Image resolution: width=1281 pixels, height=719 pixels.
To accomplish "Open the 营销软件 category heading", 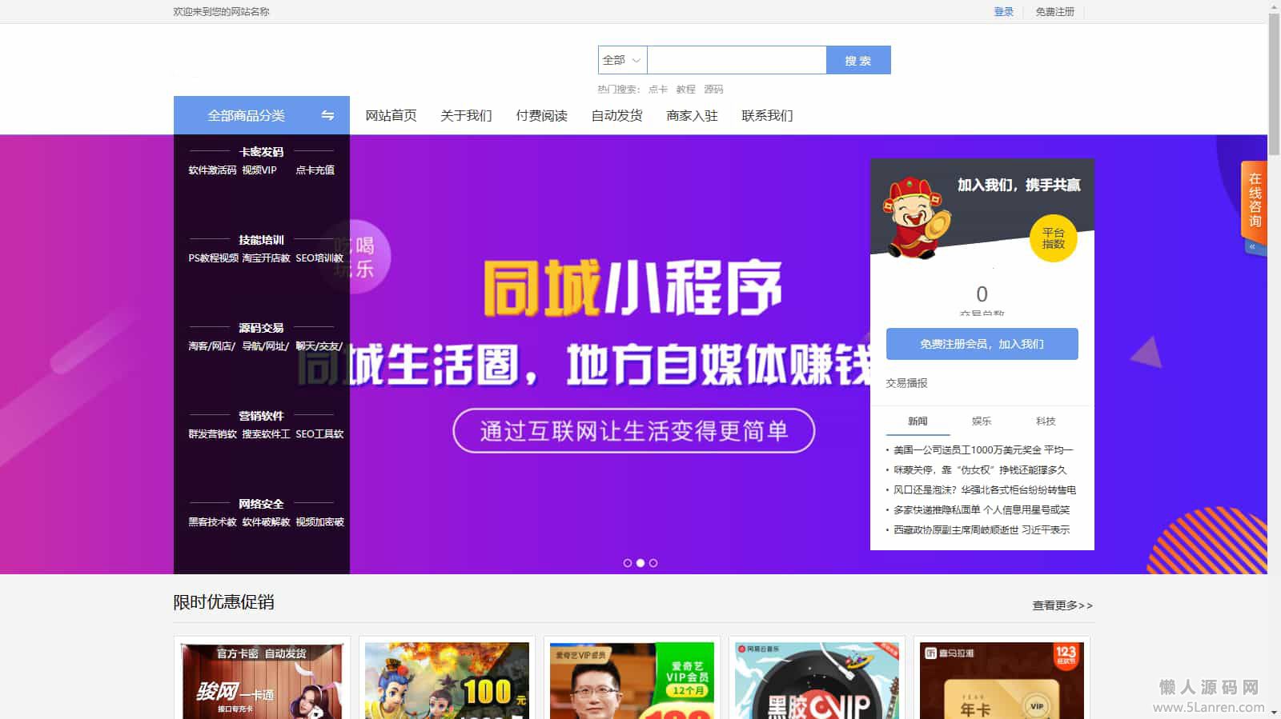I will [x=261, y=415].
